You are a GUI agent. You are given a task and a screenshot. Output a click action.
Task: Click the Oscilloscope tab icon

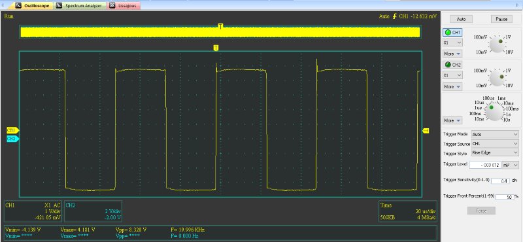tap(18, 6)
